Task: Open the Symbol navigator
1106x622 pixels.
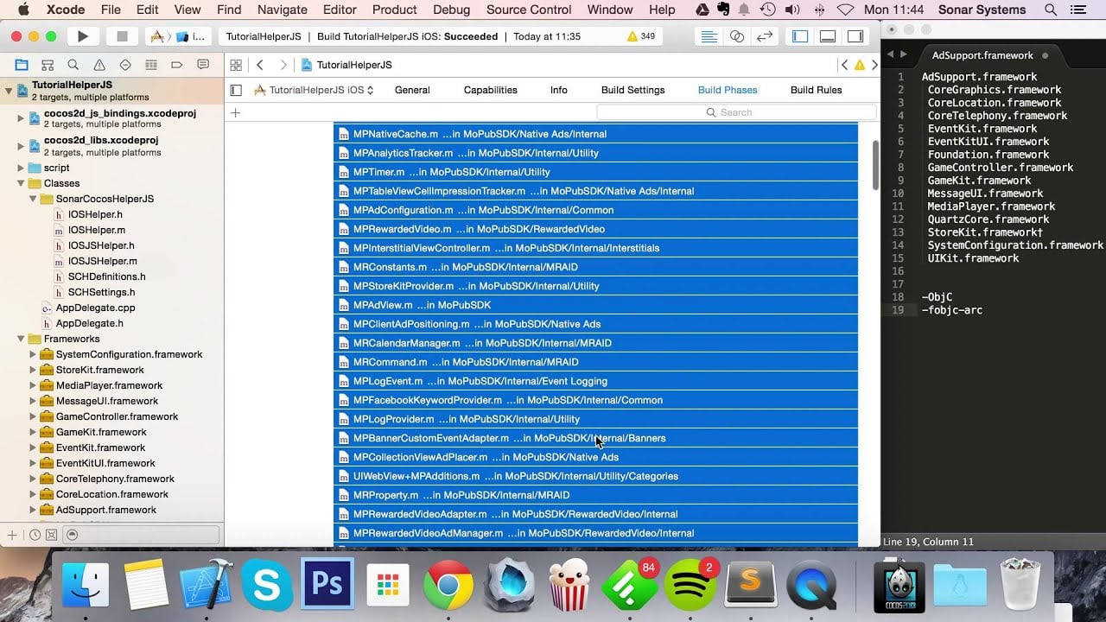Action: click(47, 64)
